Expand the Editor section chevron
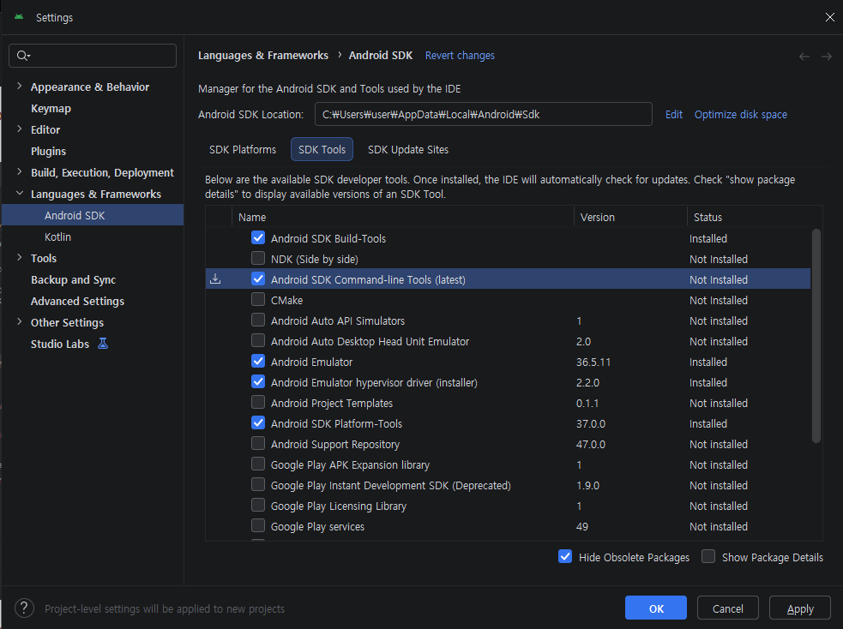This screenshot has width=843, height=629. point(20,129)
